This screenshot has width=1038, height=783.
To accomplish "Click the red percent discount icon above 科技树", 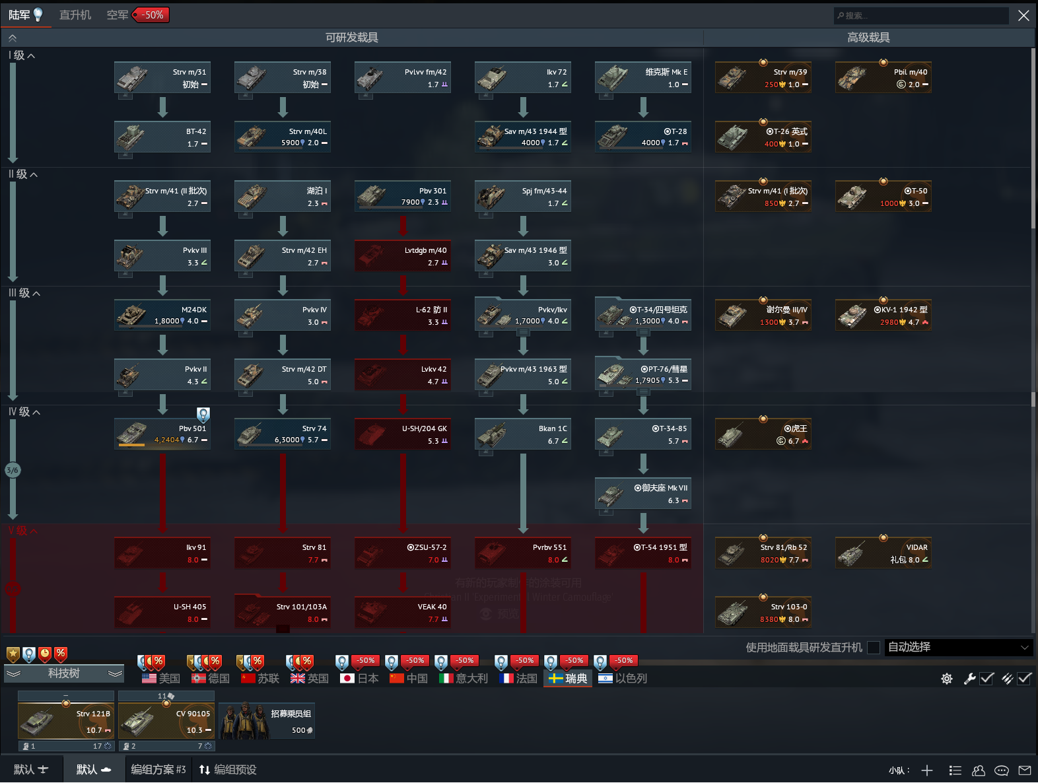I will coord(61,654).
